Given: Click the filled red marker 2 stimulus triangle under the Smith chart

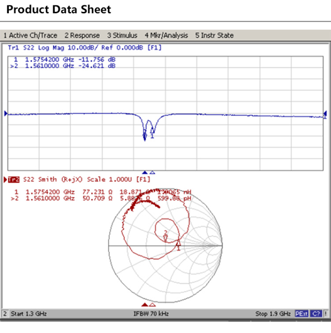Looking at the screenshot, I should [144, 305].
